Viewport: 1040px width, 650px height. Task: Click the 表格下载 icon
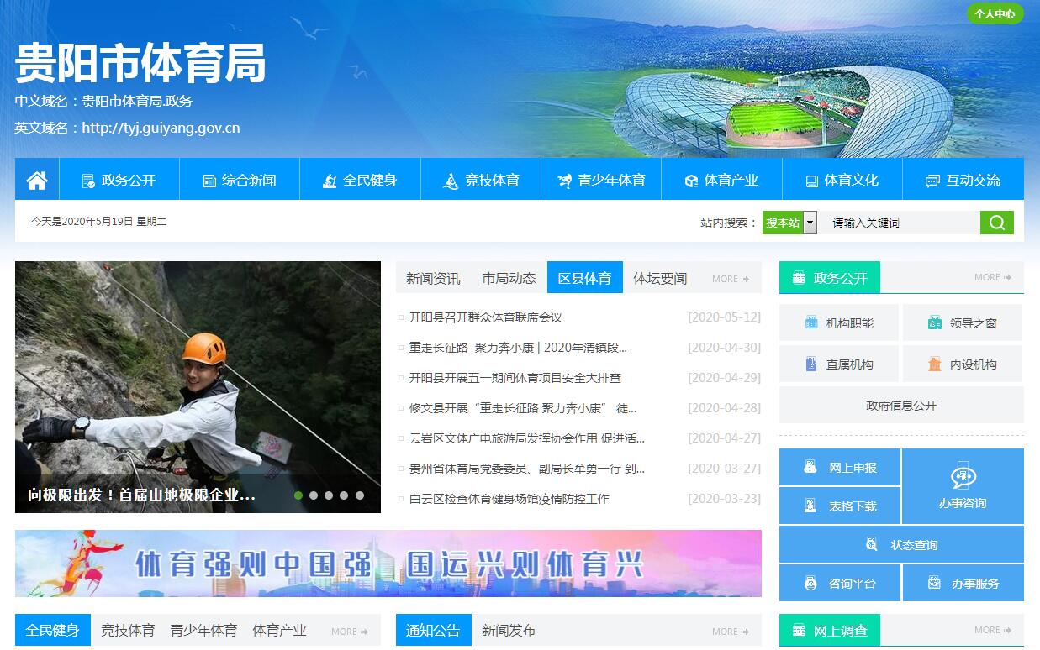click(810, 506)
